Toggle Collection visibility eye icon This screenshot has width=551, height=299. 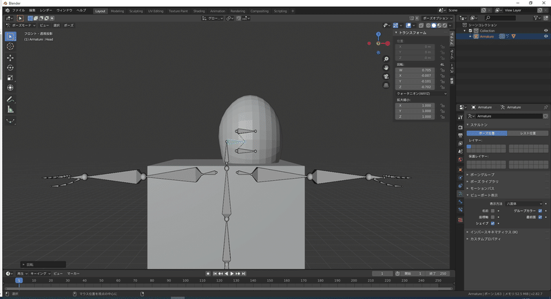(545, 31)
